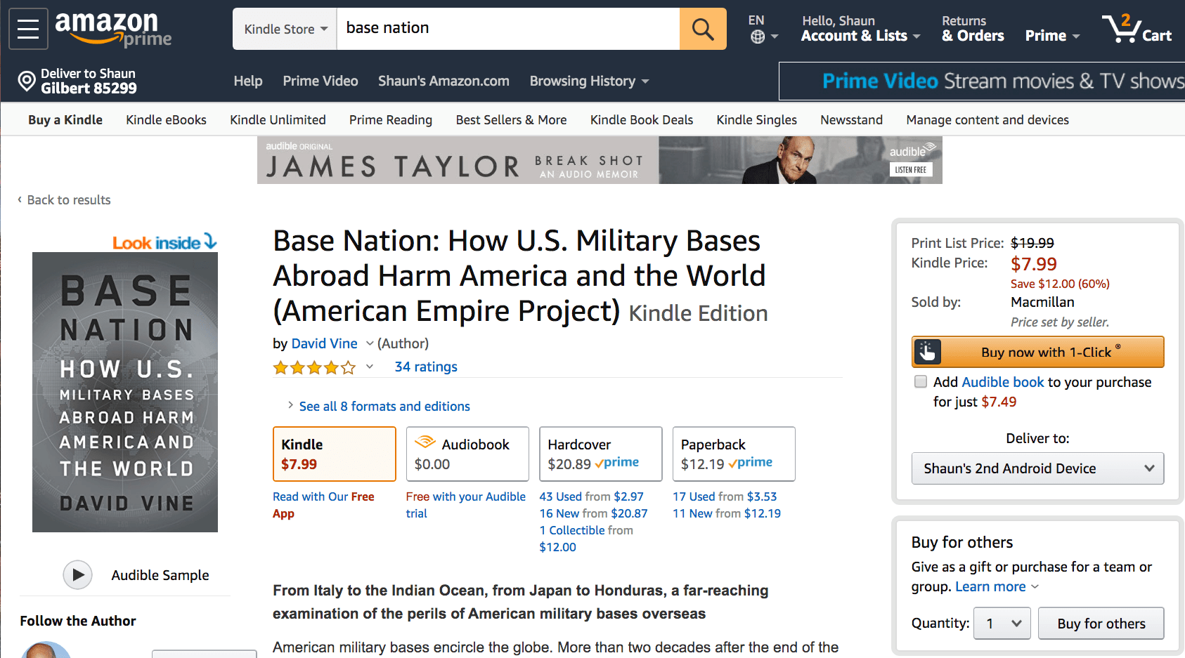Click the Audible logo in the Audiobook format box
Viewport: 1185px width, 658px height.
click(425, 442)
